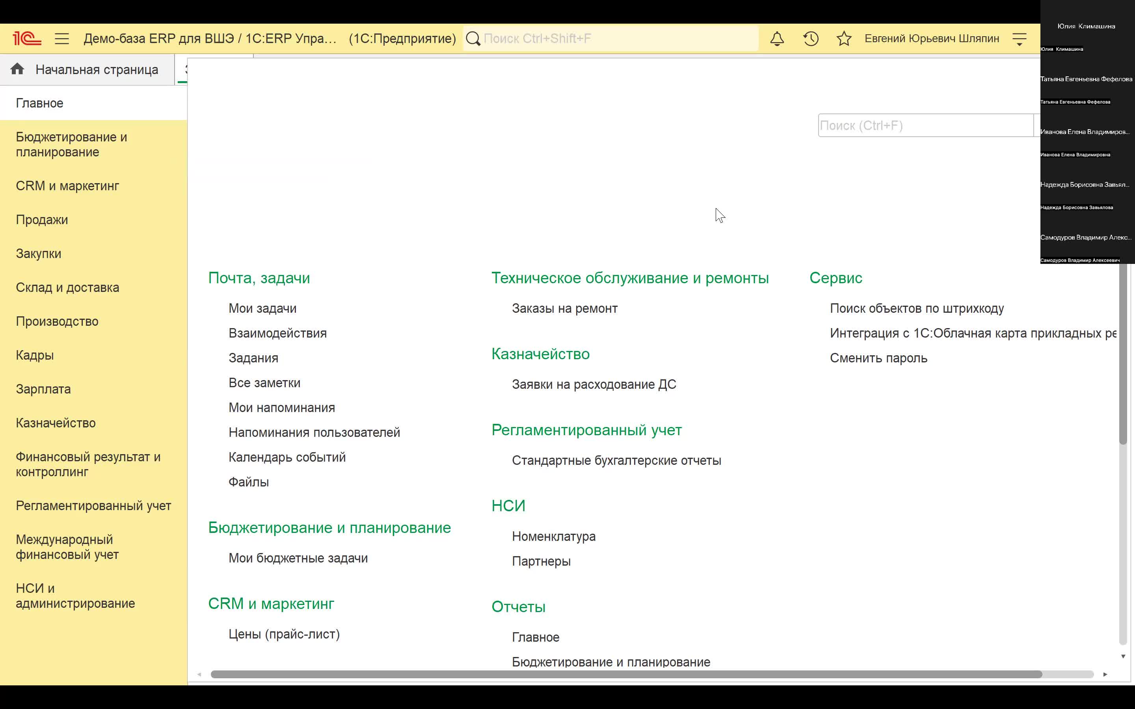
Task: Open Финансовый результат и контроллинг section
Action: [94, 464]
